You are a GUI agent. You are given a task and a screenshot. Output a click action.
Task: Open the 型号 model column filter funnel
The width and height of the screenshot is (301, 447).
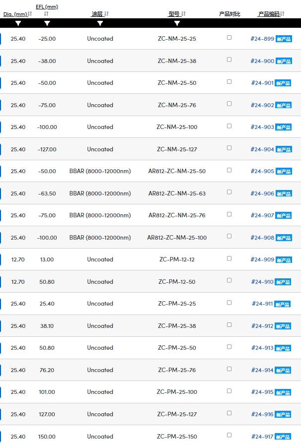(x=177, y=23)
